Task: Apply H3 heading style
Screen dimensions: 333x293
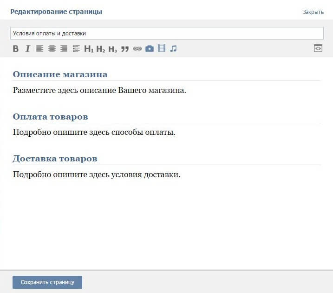Action: point(112,49)
